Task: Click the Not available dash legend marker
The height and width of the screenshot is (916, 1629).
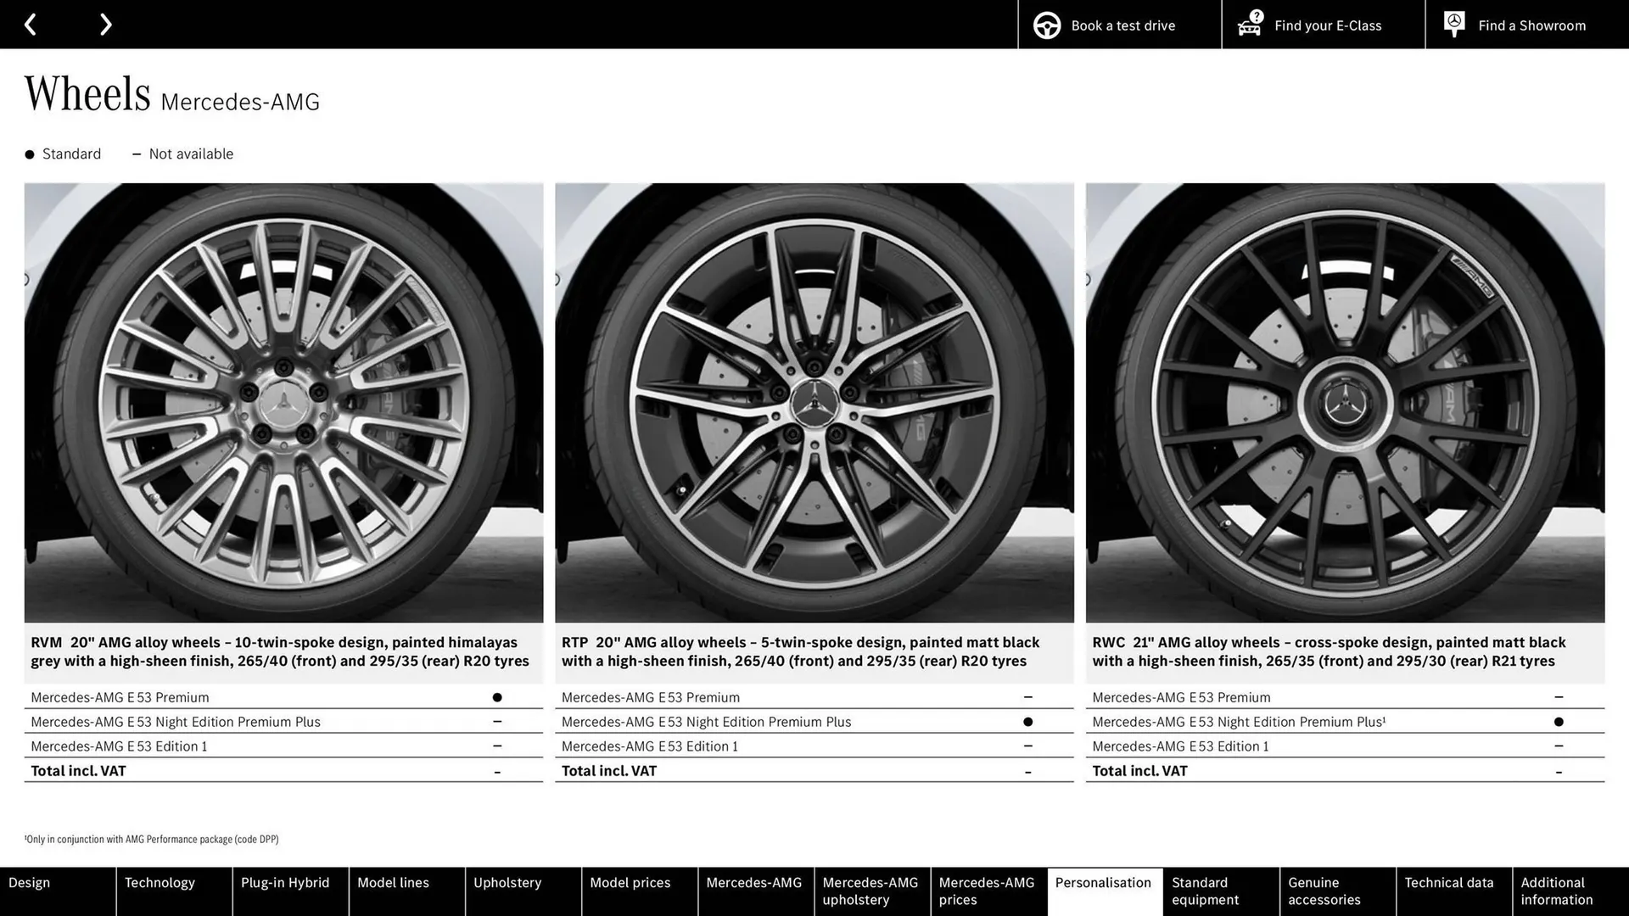Action: point(138,154)
